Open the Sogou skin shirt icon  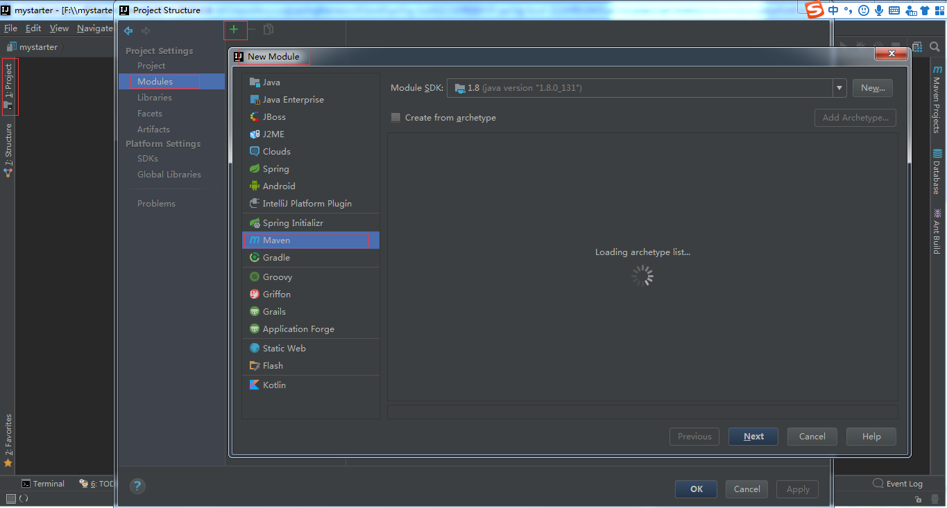[x=925, y=10]
